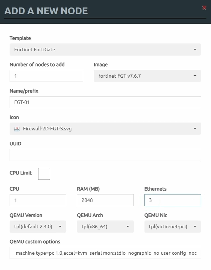Click the Name/prefix field containing FGT-01
This screenshot has height=270, width=211.
[x=105, y=102]
